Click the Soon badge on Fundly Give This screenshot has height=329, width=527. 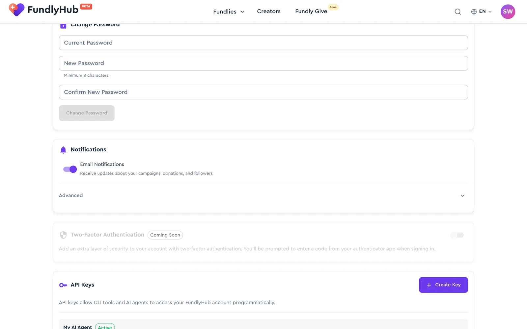pyautogui.click(x=333, y=7)
